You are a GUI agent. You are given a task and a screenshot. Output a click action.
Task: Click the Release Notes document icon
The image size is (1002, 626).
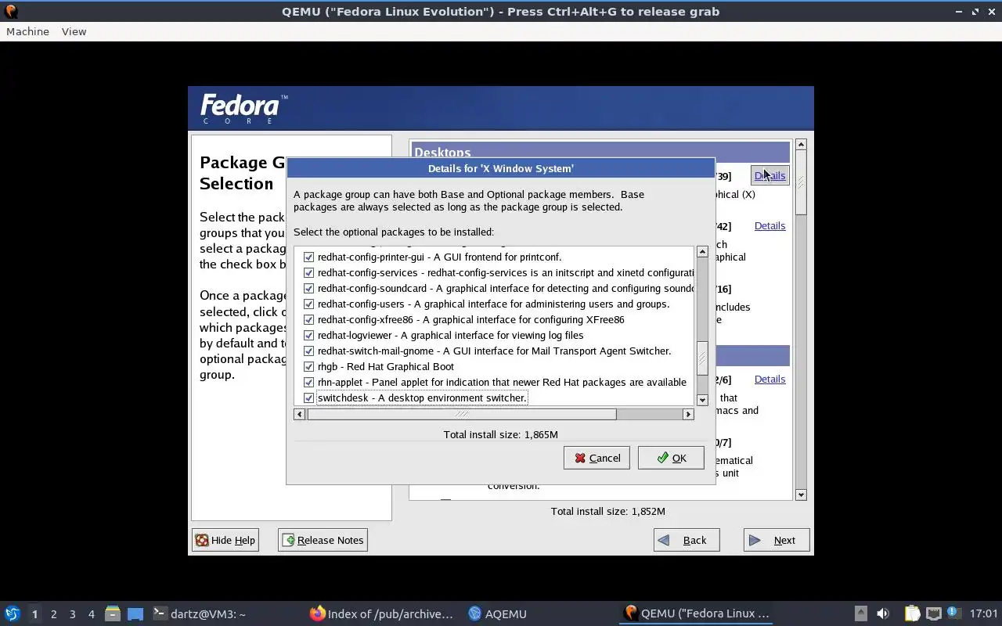point(289,540)
